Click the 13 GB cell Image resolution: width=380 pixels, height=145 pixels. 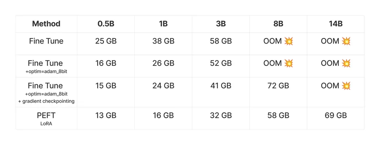106,115
